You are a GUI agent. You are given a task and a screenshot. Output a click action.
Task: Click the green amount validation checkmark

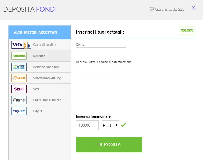124,125
